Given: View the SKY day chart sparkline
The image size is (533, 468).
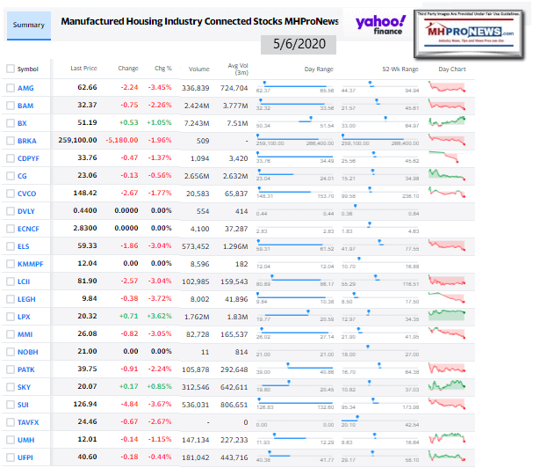Looking at the screenshot, I should coord(448,385).
